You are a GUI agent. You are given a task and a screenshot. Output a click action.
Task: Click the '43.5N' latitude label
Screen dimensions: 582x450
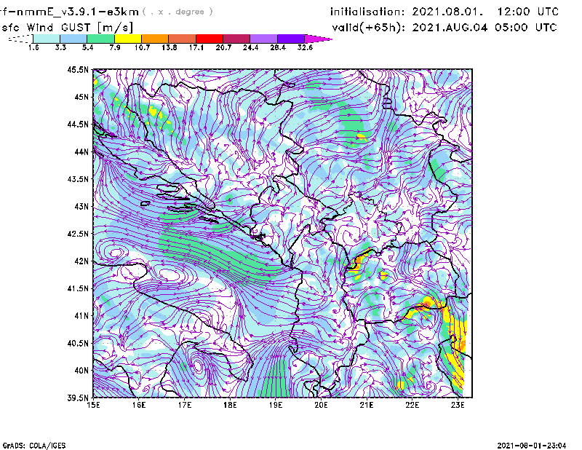point(78,179)
